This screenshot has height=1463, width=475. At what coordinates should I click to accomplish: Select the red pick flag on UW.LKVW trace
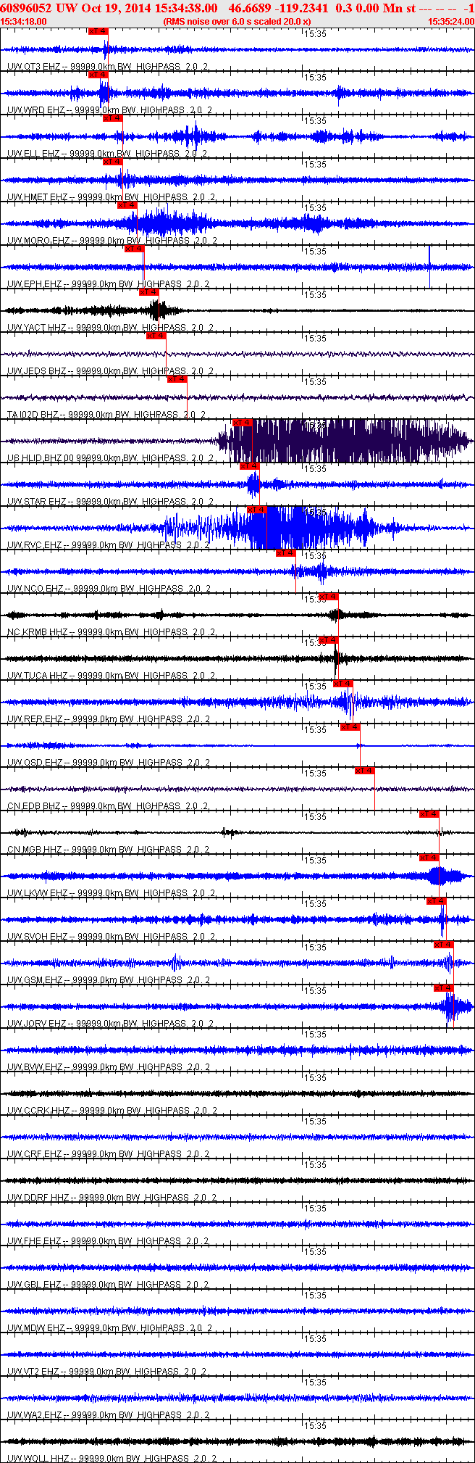coord(429,858)
